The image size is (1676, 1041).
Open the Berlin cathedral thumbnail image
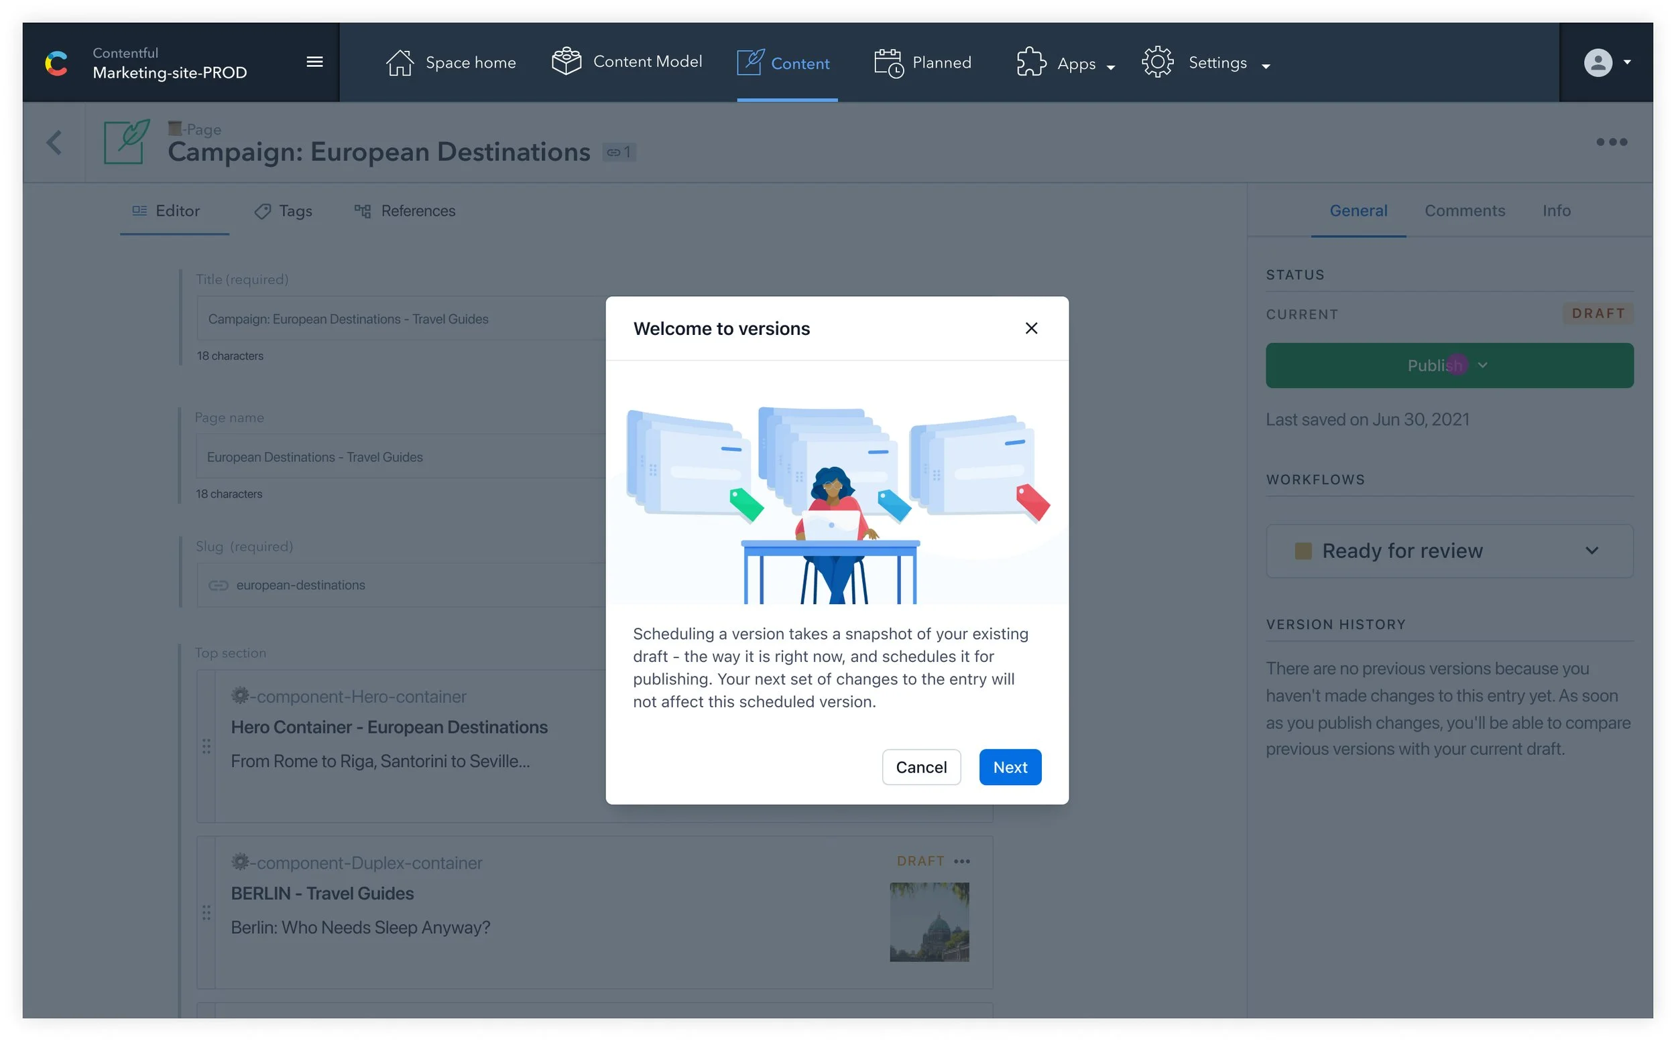pyautogui.click(x=929, y=922)
